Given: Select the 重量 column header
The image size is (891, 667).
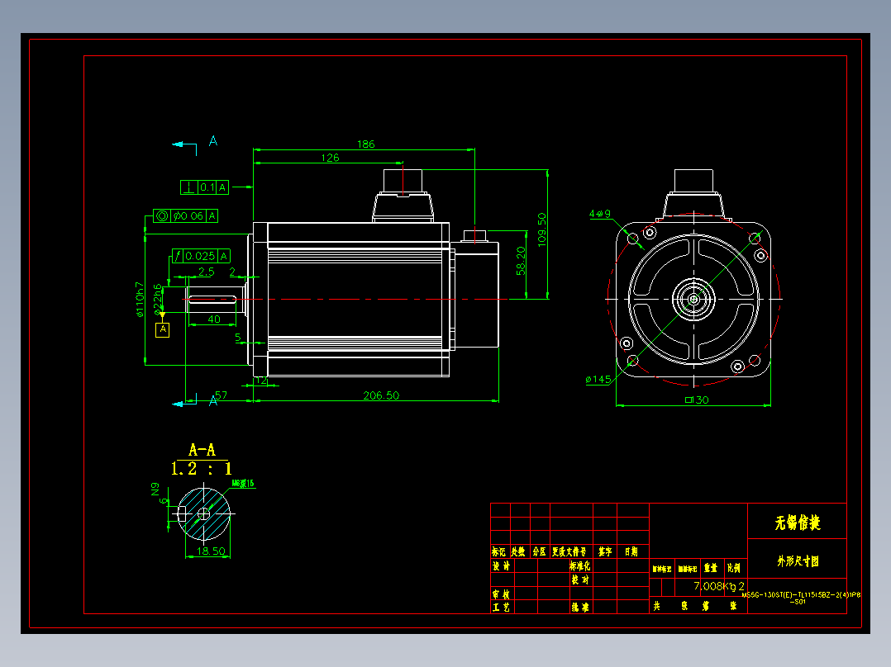Looking at the screenshot, I should tap(710, 568).
